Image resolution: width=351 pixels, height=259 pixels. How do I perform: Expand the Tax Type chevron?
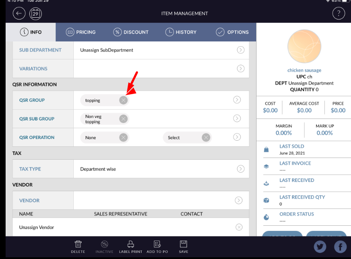tap(240, 169)
